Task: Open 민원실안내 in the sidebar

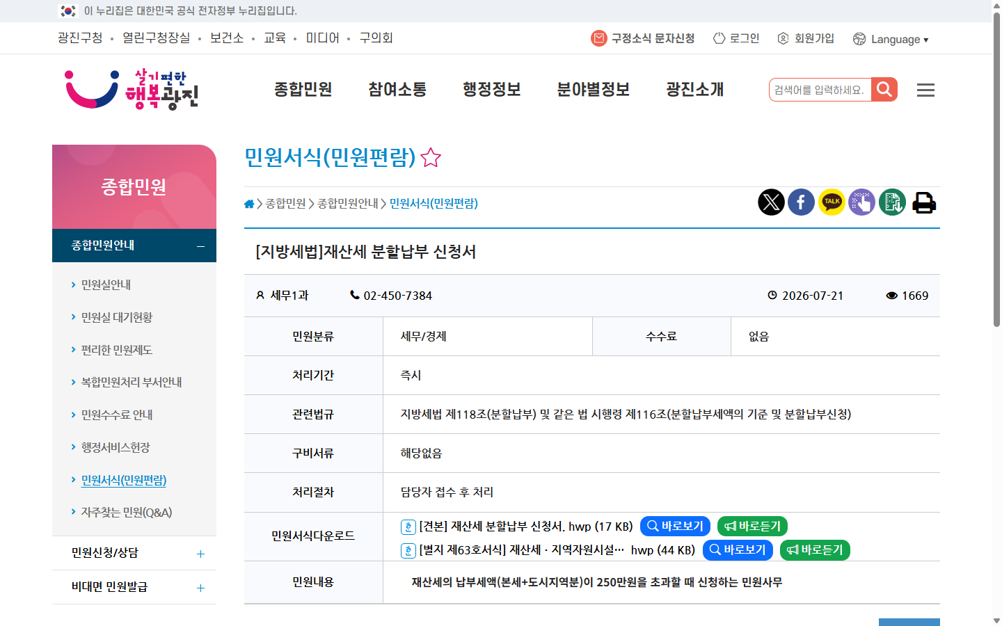Action: tap(106, 285)
